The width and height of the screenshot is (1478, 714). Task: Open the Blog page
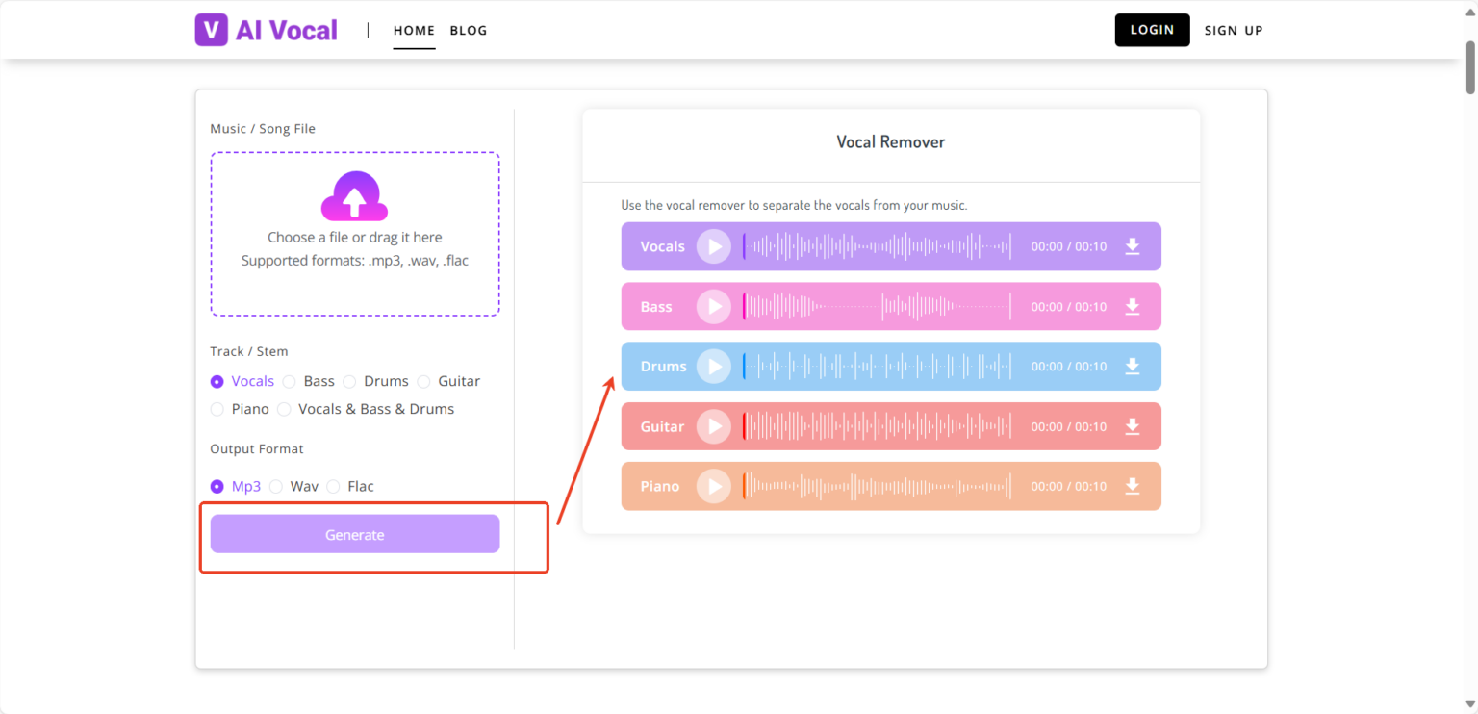coord(469,30)
